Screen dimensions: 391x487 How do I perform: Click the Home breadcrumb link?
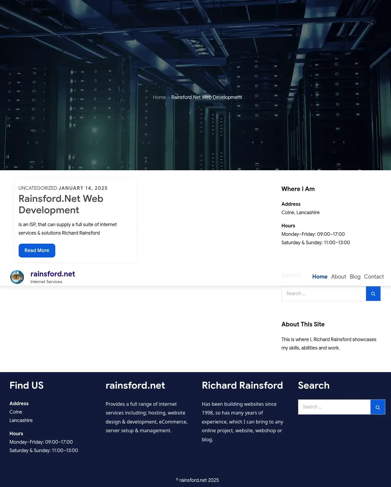159,97
